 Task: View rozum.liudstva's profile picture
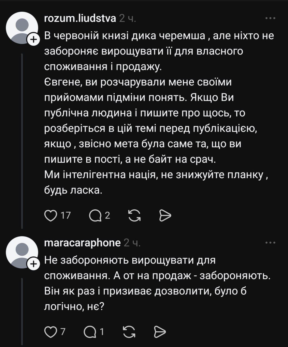22,28
